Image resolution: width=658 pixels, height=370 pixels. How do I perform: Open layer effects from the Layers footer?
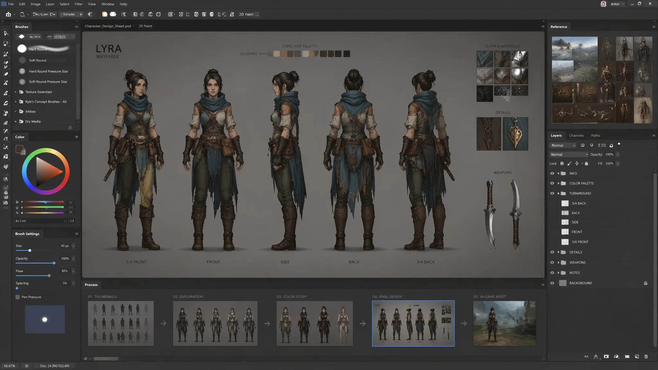pyautogui.click(x=596, y=357)
